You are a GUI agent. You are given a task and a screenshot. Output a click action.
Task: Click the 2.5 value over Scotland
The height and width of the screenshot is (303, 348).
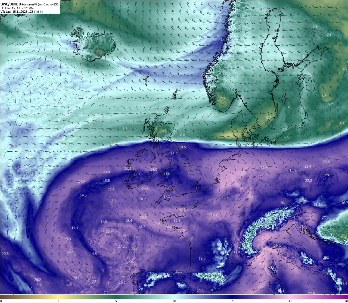tap(164, 130)
